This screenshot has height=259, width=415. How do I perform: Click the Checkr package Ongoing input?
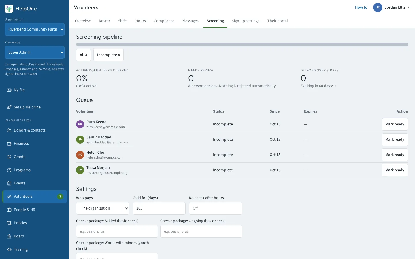[201, 231]
